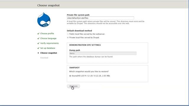This screenshot has height=106, width=189.
Task: Click the Verify requirements step text
Action: [49, 43]
